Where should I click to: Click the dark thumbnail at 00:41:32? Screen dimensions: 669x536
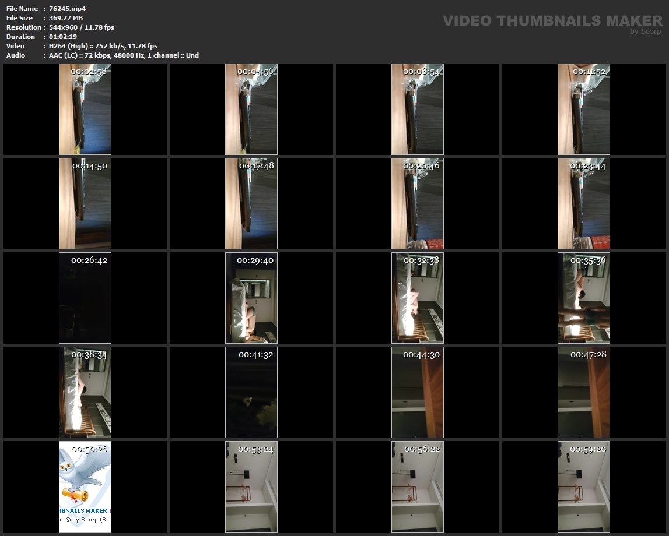tap(251, 393)
